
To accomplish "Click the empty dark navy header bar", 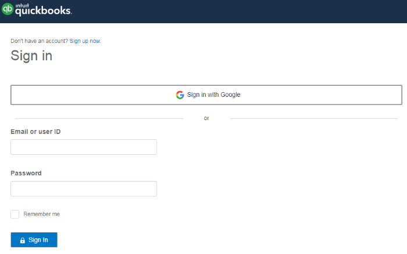I will coord(239,12).
